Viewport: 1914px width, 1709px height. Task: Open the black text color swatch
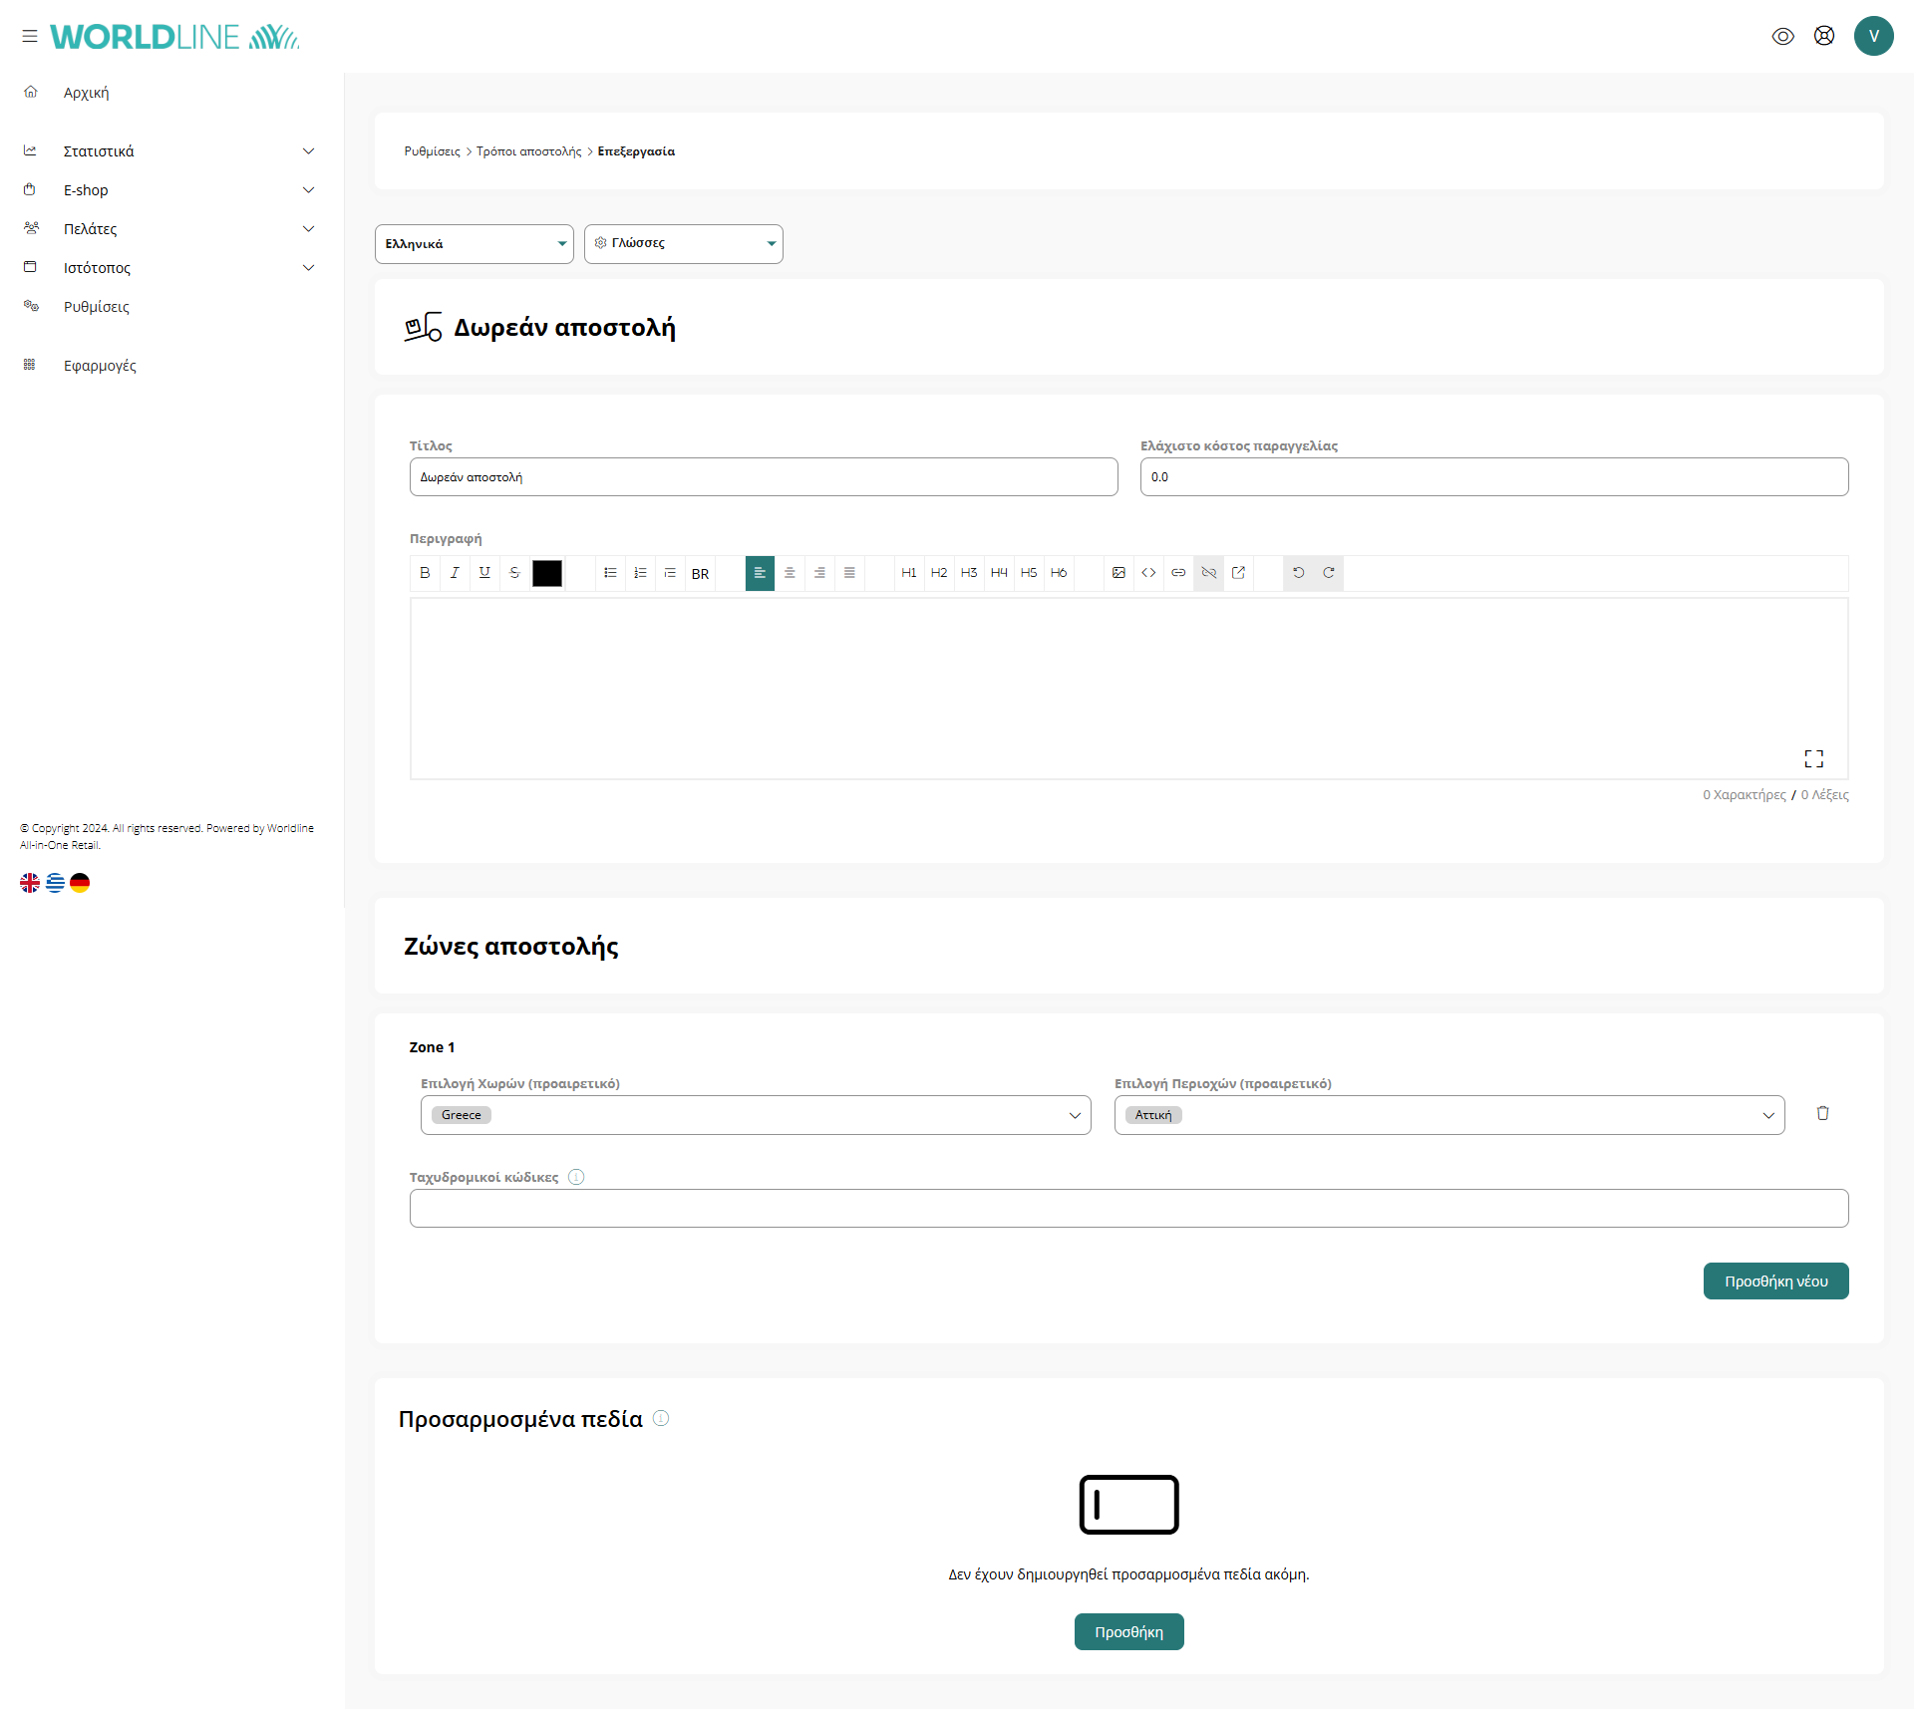coord(547,573)
